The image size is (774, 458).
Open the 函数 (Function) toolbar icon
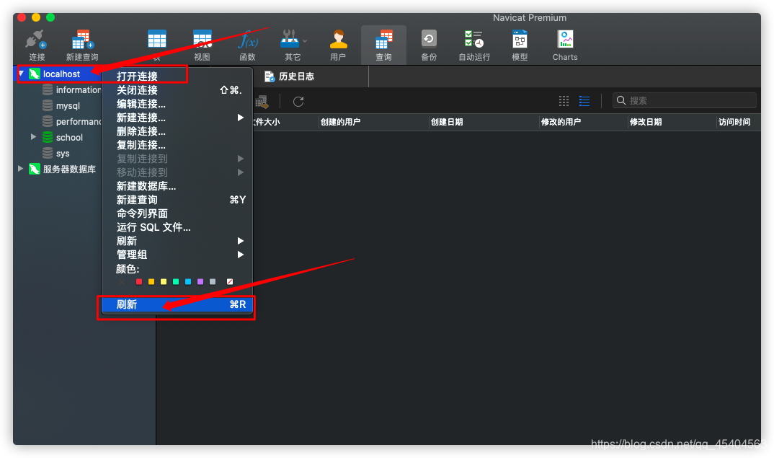(247, 45)
